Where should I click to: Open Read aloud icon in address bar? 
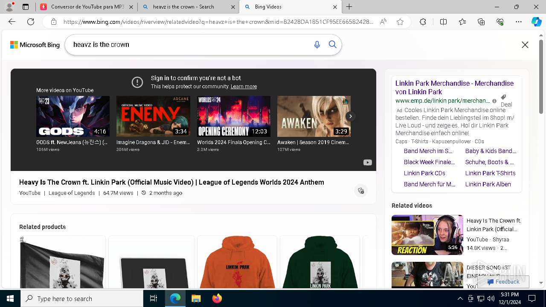tap(383, 22)
